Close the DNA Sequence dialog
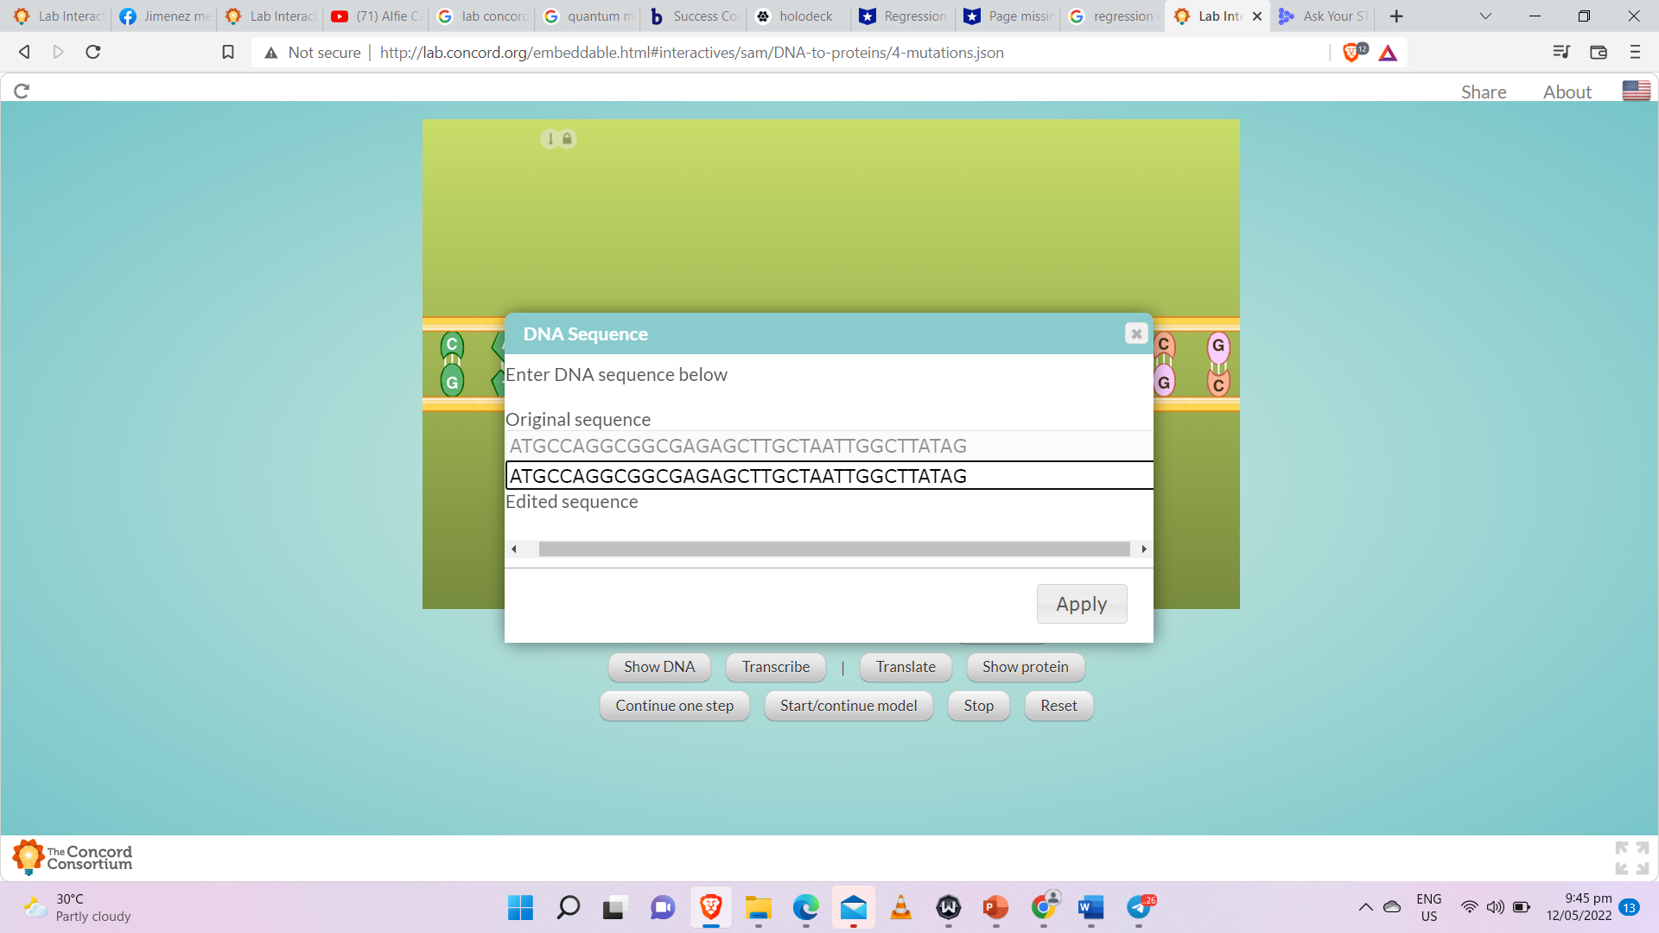This screenshot has height=933, width=1659. point(1135,333)
